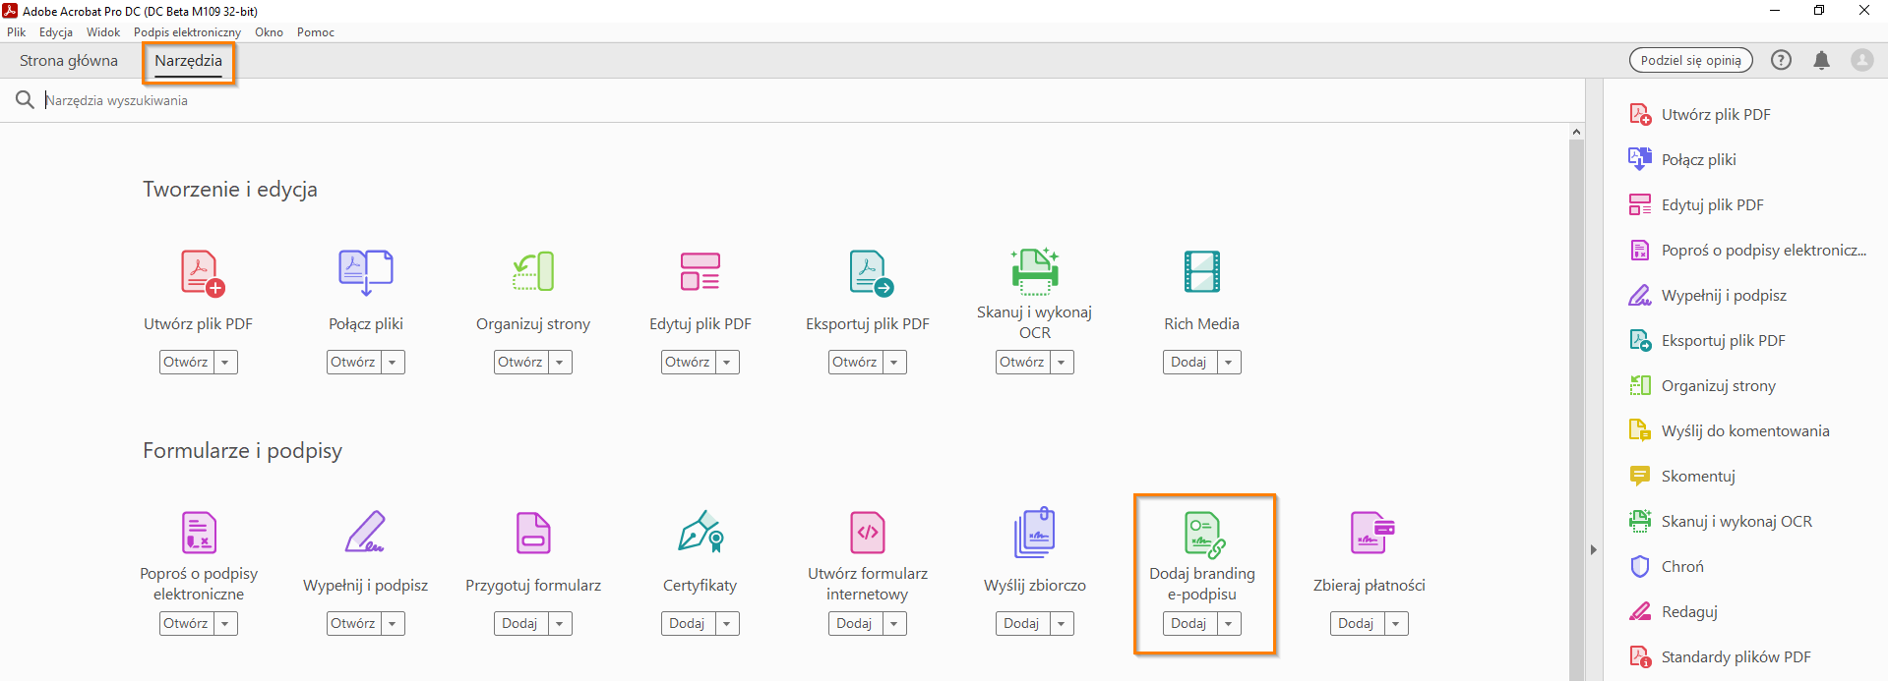The image size is (1888, 681).
Task: Select the Zbieraj płatności icon
Action: (1372, 533)
